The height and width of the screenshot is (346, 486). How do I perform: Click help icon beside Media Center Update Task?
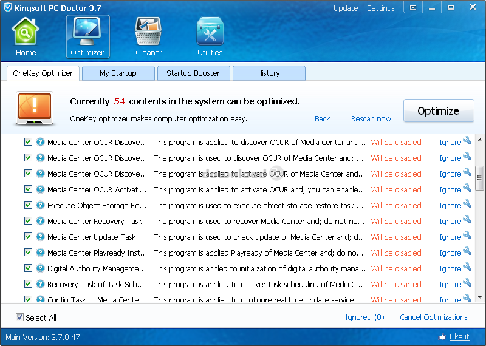coord(40,237)
